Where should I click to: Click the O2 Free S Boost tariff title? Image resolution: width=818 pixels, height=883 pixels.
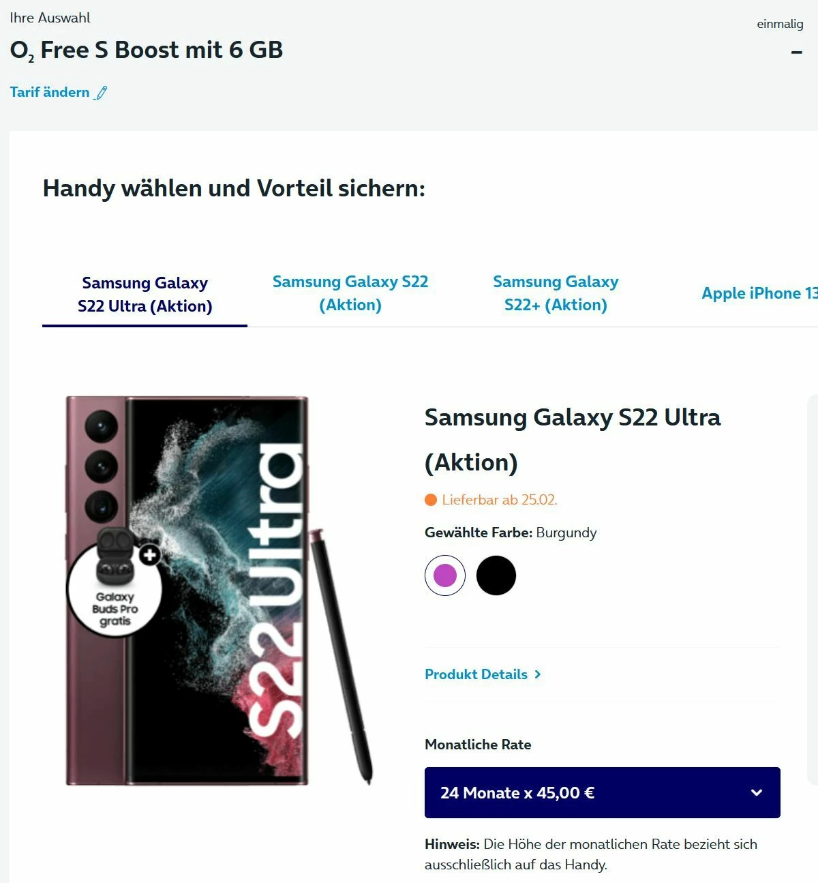click(147, 50)
